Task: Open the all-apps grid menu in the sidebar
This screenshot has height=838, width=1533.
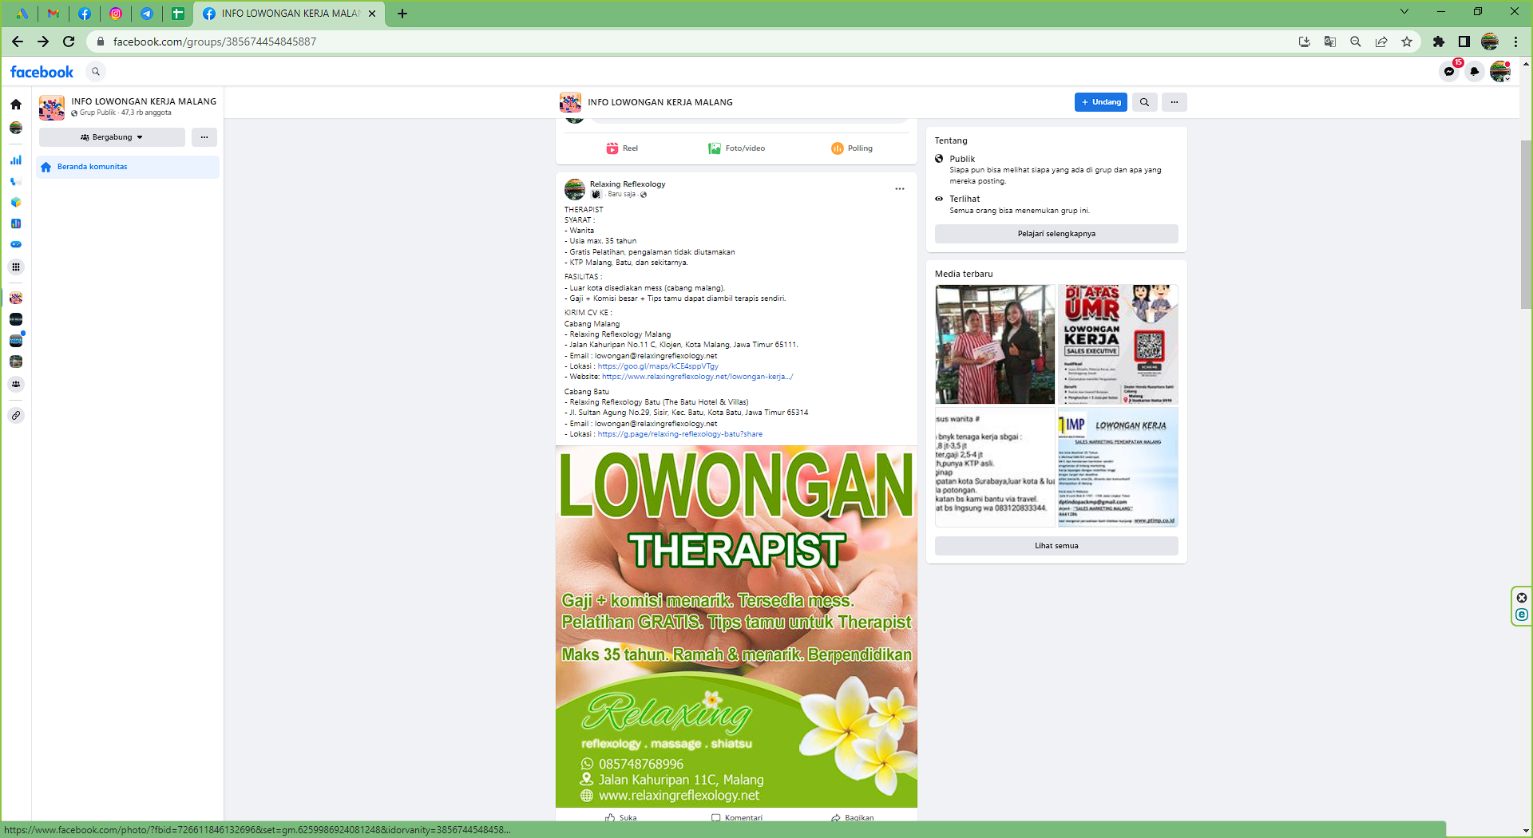Action: tap(16, 267)
